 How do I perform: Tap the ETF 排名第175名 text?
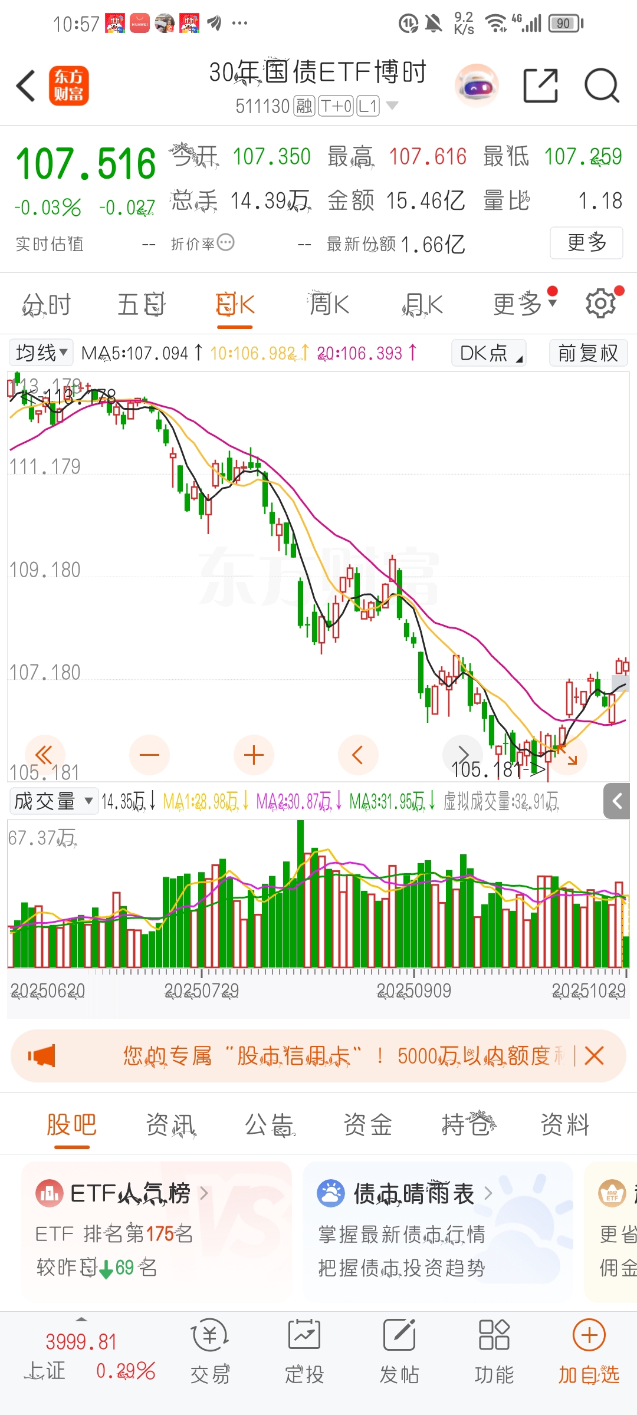pyautogui.click(x=114, y=1234)
